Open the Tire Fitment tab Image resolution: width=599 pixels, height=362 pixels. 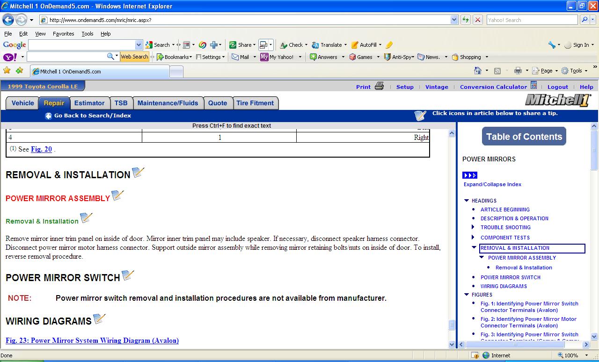point(255,103)
